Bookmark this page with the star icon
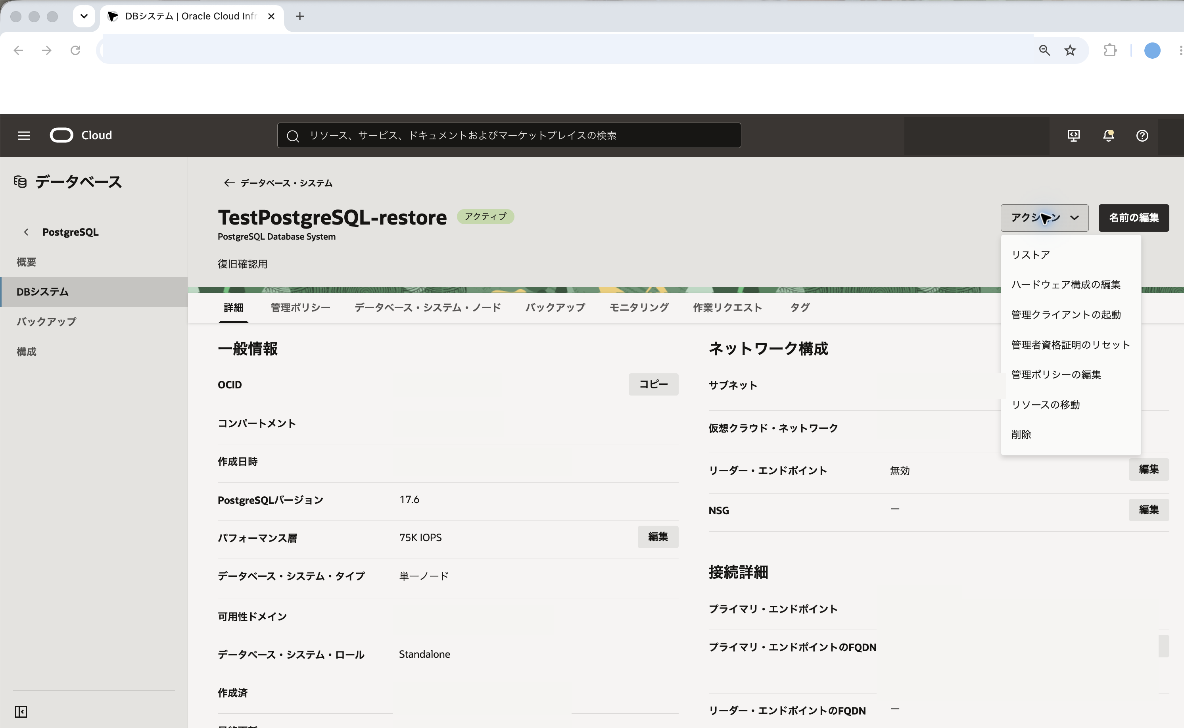 1070,50
